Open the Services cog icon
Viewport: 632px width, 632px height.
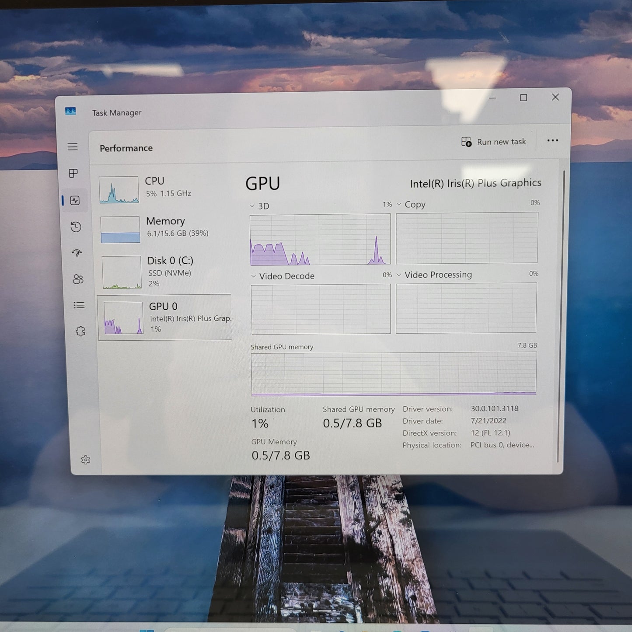click(x=80, y=331)
